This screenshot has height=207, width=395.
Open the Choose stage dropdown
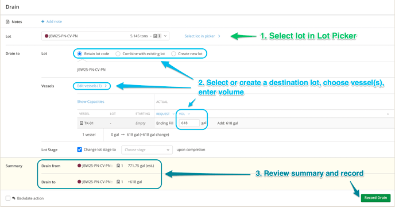tap(147, 149)
